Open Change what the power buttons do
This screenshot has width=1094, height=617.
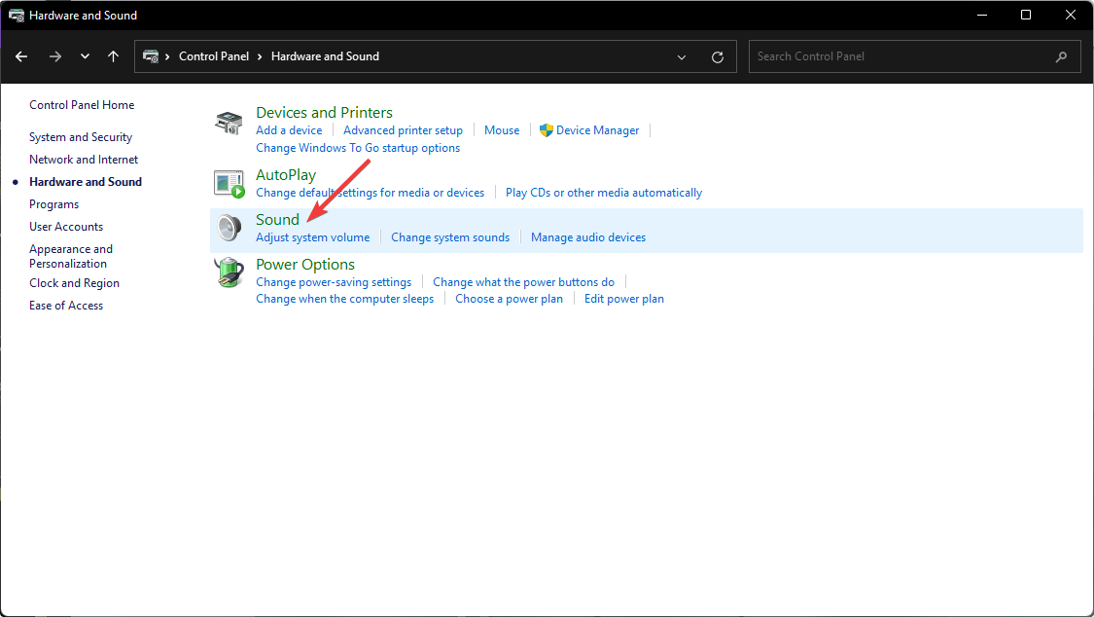click(523, 282)
